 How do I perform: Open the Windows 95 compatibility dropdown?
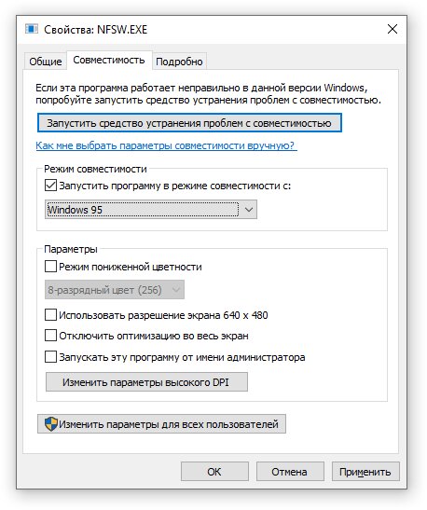coord(151,210)
